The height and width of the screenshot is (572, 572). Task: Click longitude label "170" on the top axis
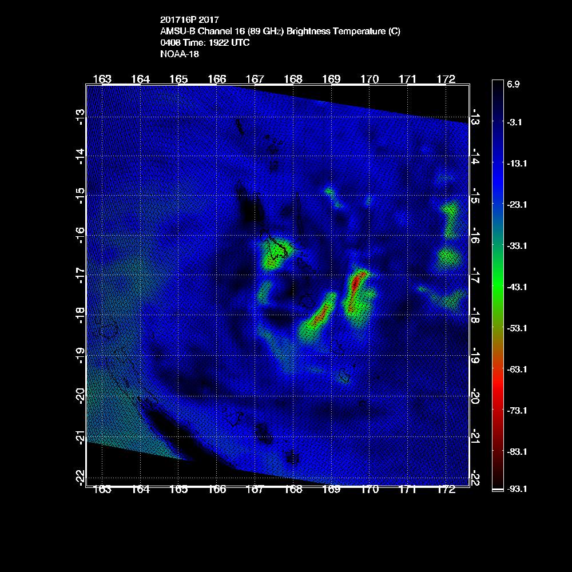[370, 79]
